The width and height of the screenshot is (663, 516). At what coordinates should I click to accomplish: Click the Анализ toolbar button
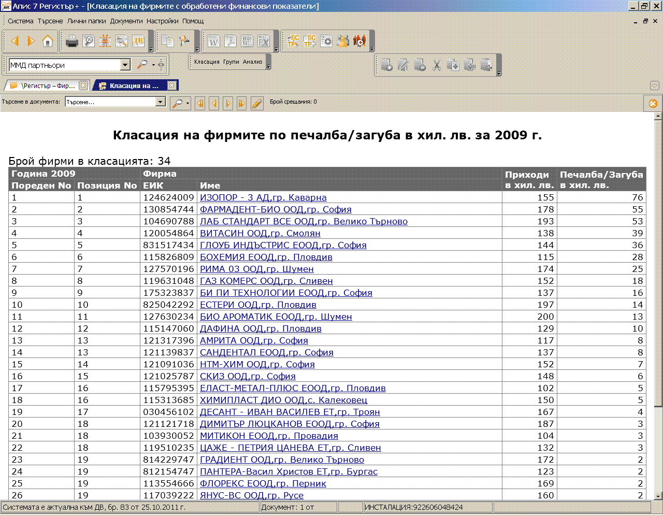pyautogui.click(x=252, y=62)
